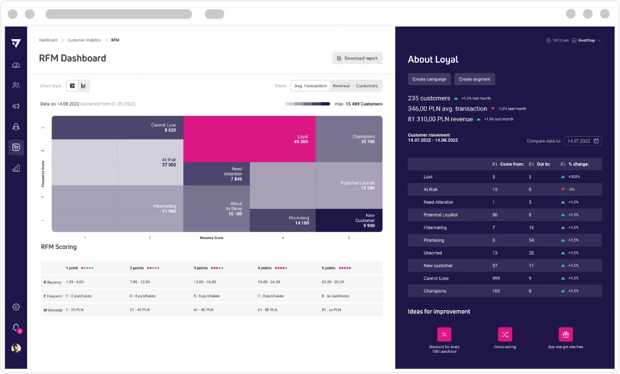Click the discount percent icon tile
The height and width of the screenshot is (374, 620).
coord(444,334)
